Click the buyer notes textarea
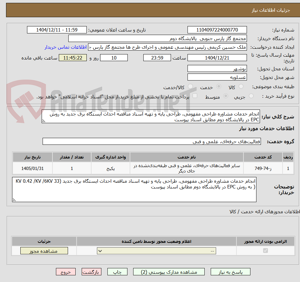The image size is (300, 282). tap(134, 189)
